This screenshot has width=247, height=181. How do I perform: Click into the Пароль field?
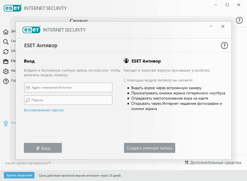tap(68, 100)
